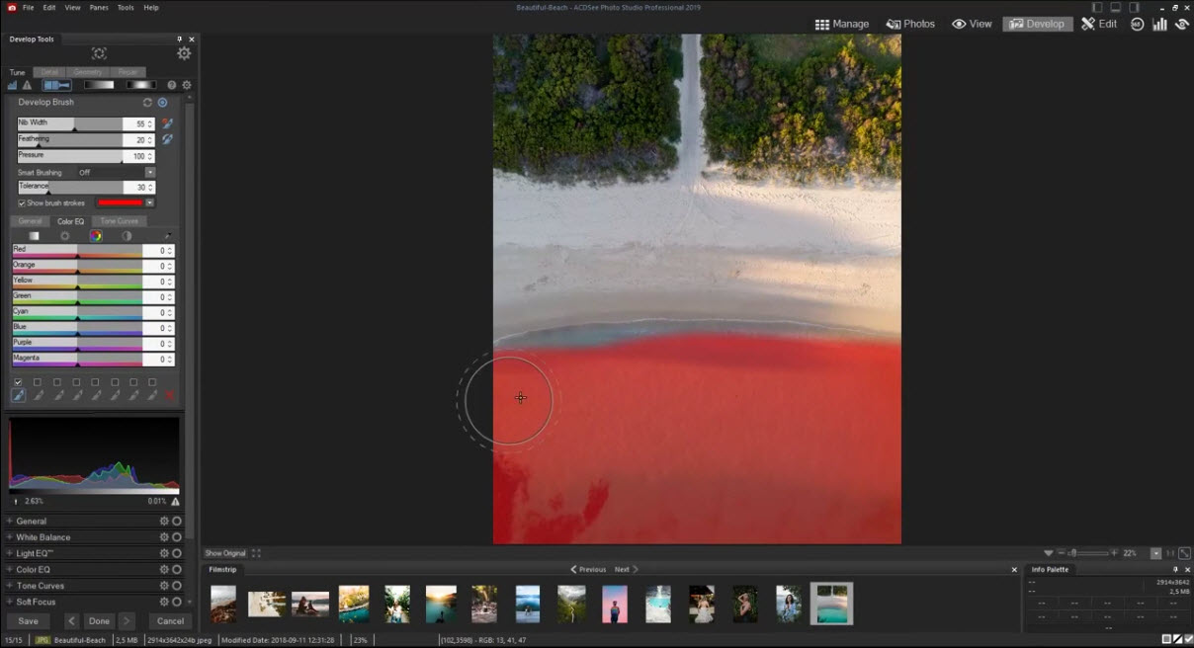Open zoom percentage dropdown
This screenshot has height=648, width=1194.
[1156, 553]
